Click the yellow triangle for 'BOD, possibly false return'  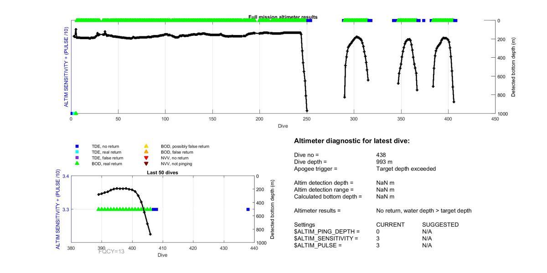pos(146,146)
